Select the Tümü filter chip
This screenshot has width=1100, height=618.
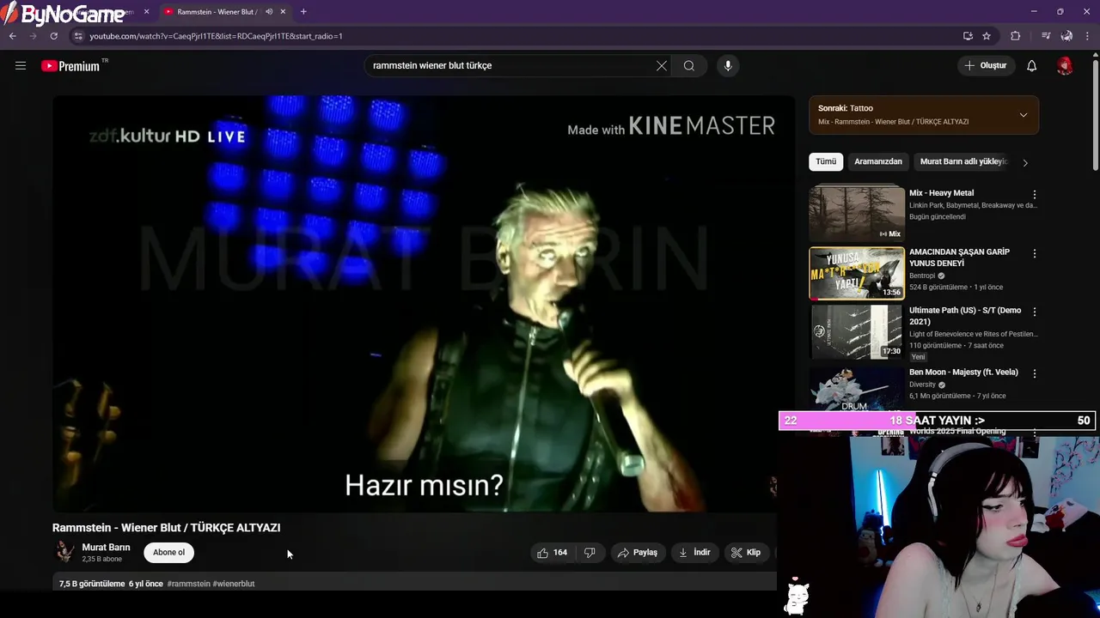click(826, 161)
